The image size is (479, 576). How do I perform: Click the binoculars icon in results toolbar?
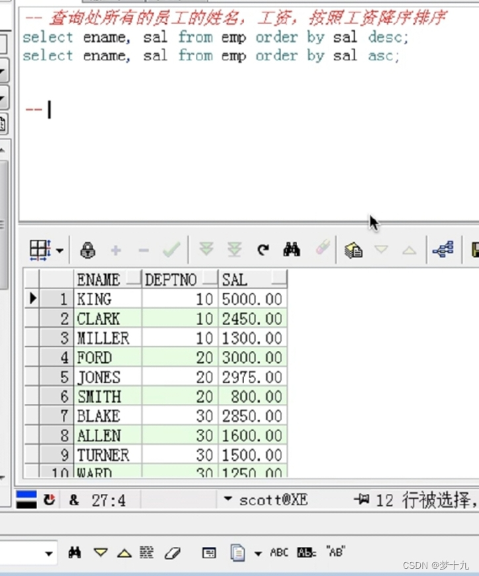[x=292, y=250]
